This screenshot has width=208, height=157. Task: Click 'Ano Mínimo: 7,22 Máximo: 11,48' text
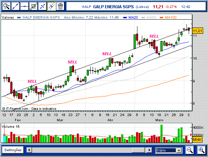click(91, 18)
